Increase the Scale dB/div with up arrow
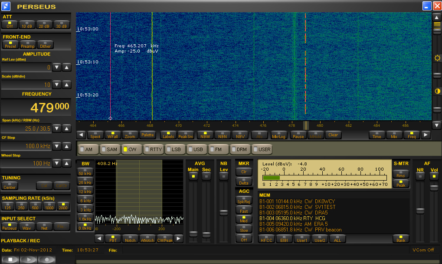This screenshot has height=264, width=442. pos(66,85)
